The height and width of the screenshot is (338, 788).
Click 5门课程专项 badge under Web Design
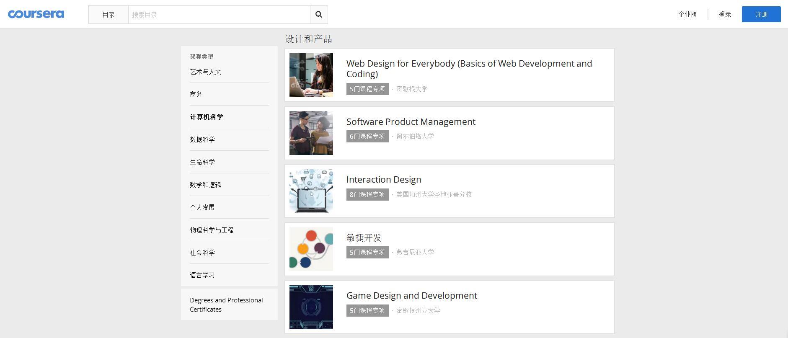tap(367, 89)
